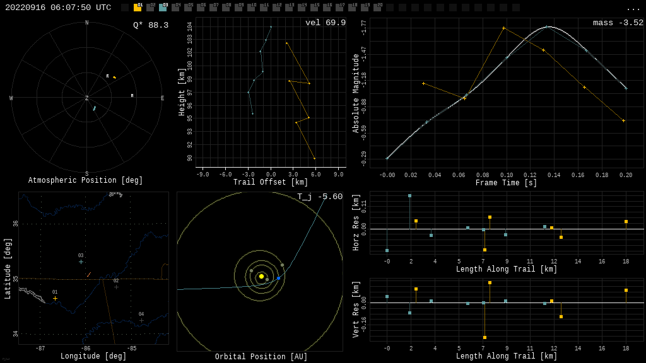646x363 pixels.
Task: Select the blue Earth dot in orbital plot
Action: click(x=278, y=278)
